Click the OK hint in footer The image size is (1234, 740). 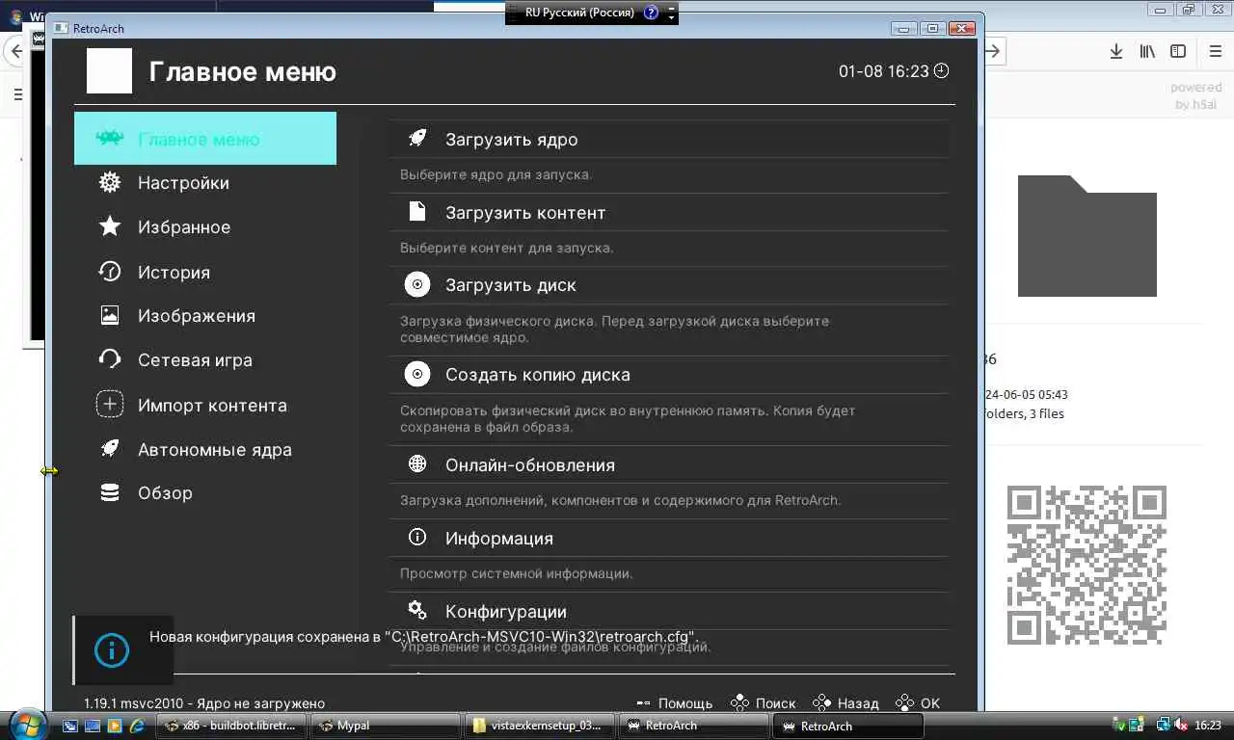pyautogui.click(x=918, y=703)
